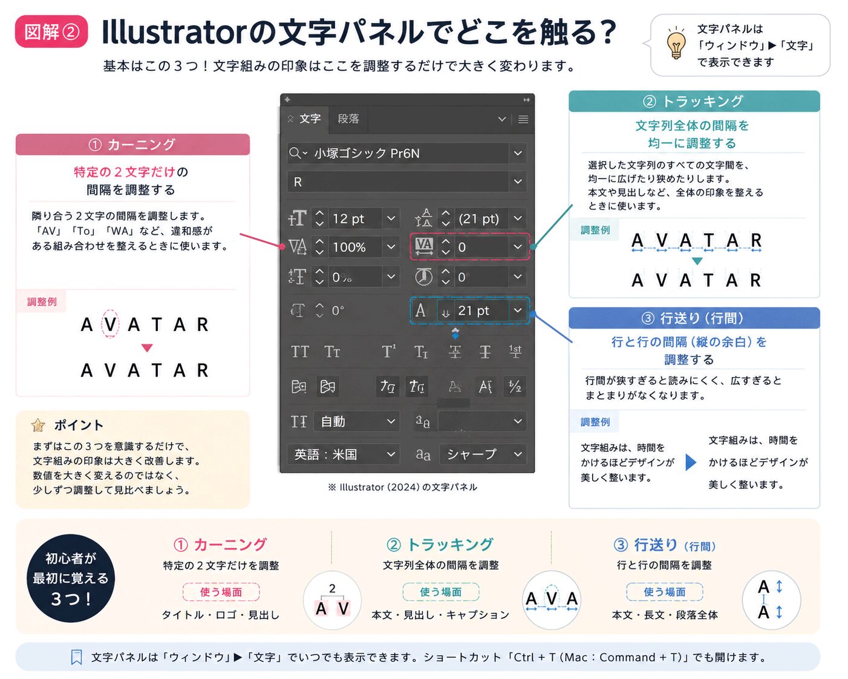Click the dimmed glyph icon left of the A icon
848x679 pixels.
pyautogui.click(x=455, y=386)
